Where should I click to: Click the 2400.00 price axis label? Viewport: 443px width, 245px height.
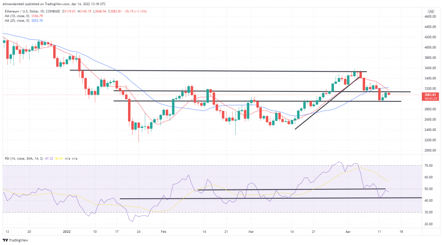(x=430, y=130)
